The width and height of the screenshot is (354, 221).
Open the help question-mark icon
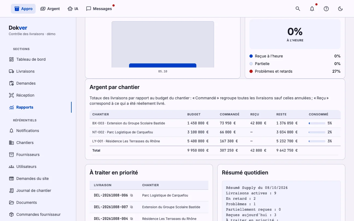coord(326,9)
